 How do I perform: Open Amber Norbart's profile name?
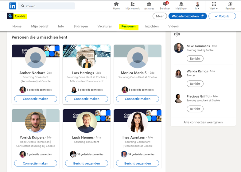32,73
